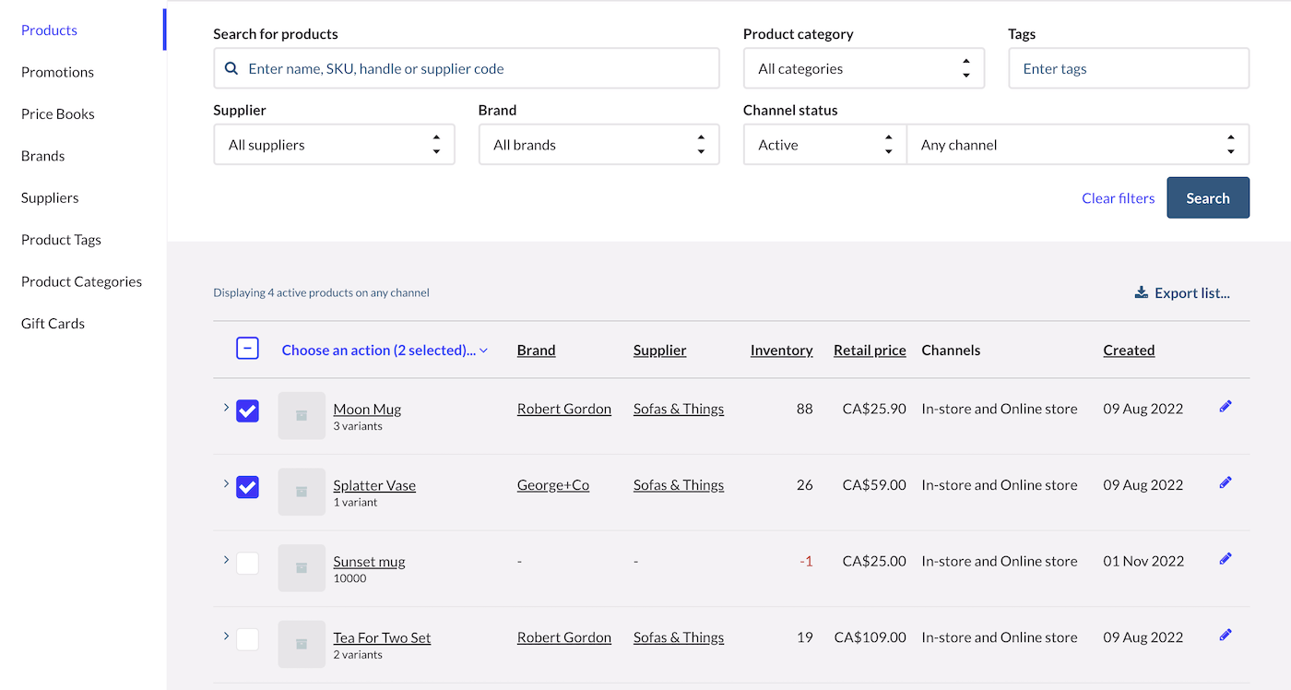Click the Moon Mug product image placeholder
The image size is (1291, 690).
302,416
